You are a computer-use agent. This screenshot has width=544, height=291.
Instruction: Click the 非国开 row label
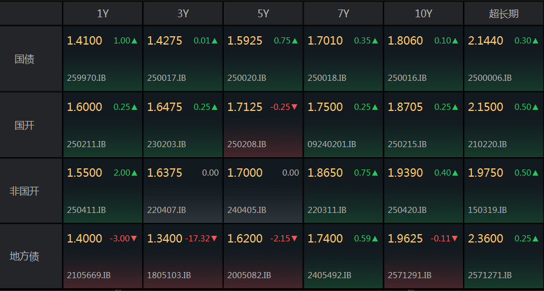click(25, 191)
